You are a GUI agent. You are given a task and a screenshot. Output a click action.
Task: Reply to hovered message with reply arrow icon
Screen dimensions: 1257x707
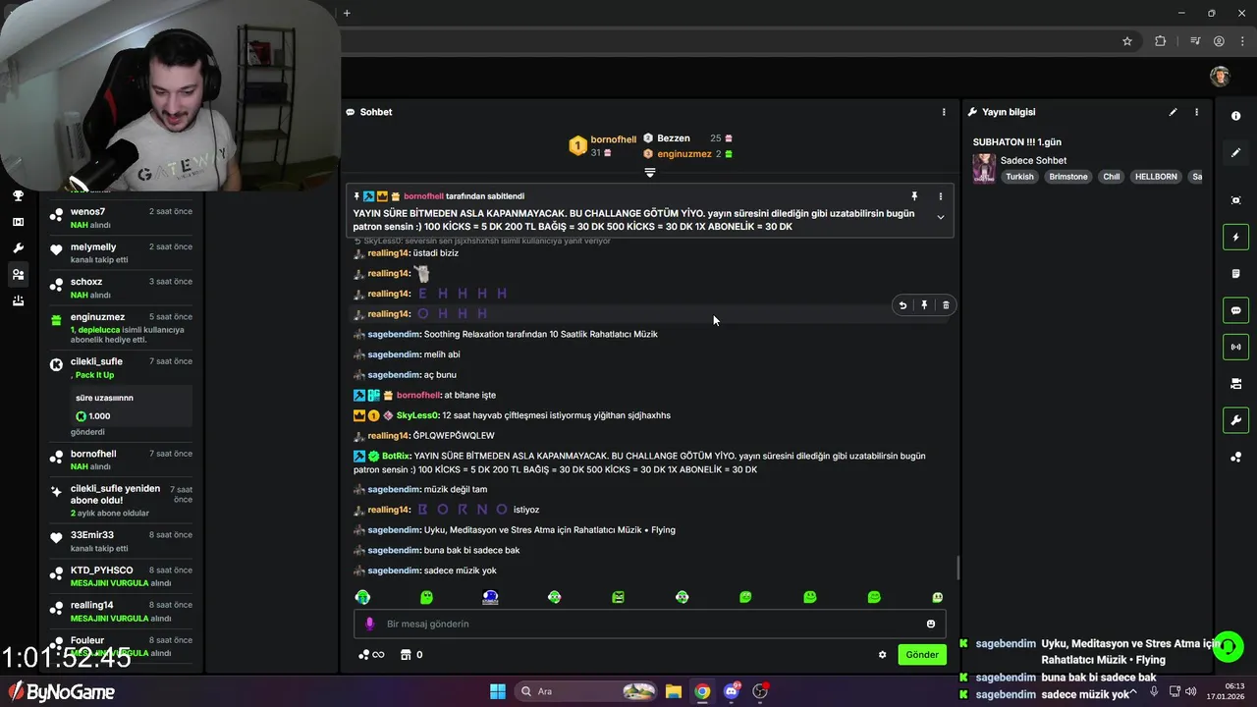pos(902,305)
